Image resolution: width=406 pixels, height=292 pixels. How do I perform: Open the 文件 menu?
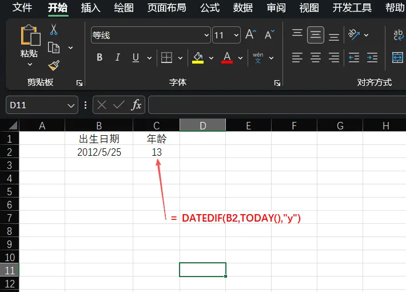(22, 7)
